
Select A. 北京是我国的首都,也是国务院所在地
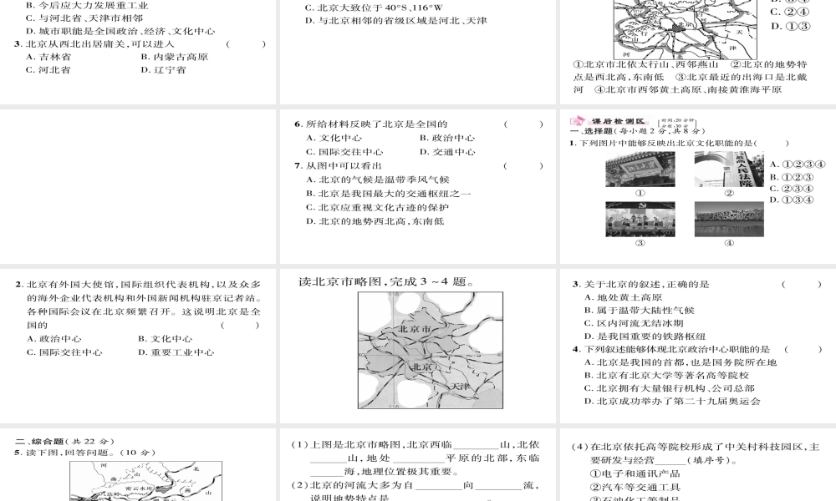[x=681, y=362]
